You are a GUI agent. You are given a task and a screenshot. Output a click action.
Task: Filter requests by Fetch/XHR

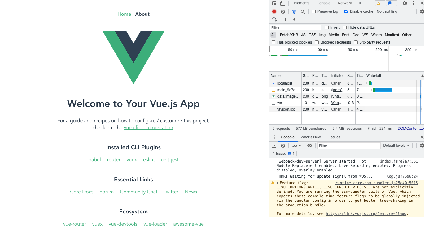point(289,35)
